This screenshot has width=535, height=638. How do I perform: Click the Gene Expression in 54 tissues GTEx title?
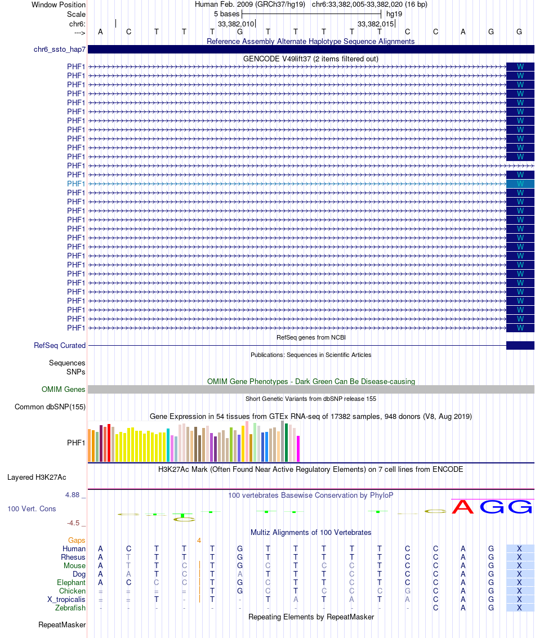click(x=311, y=417)
